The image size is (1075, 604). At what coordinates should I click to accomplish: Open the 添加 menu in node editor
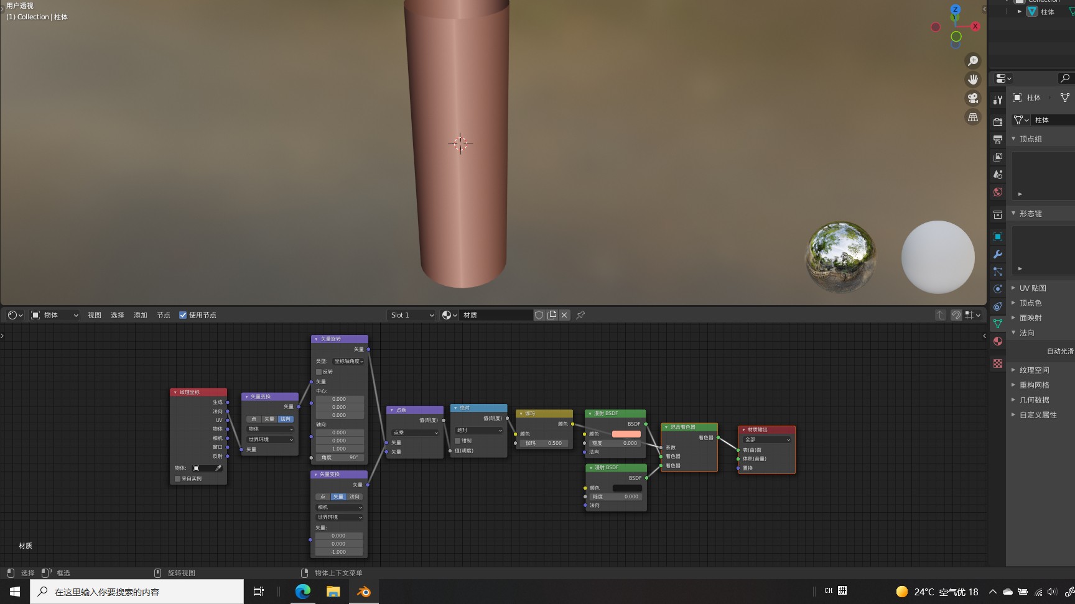pos(141,315)
